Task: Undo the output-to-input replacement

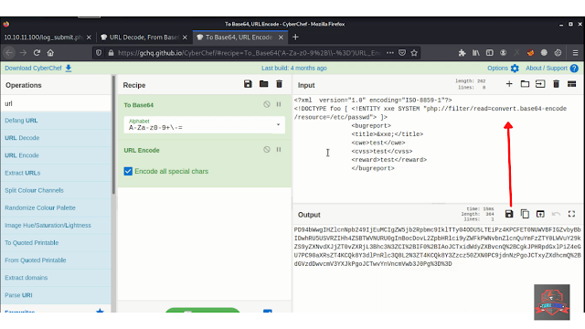Action: 556,214
